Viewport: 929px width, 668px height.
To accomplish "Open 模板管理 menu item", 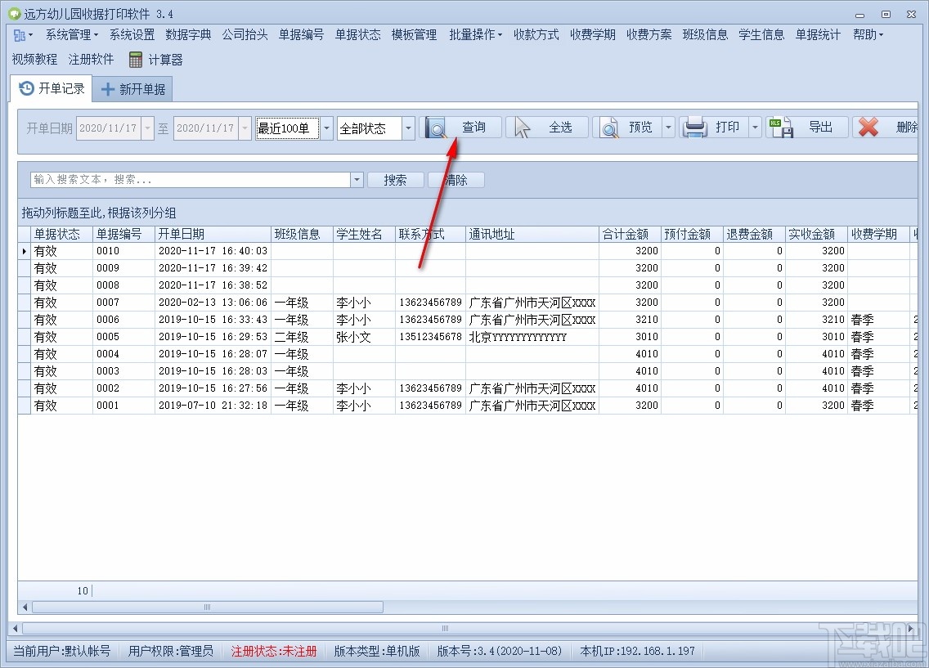I will (x=414, y=35).
